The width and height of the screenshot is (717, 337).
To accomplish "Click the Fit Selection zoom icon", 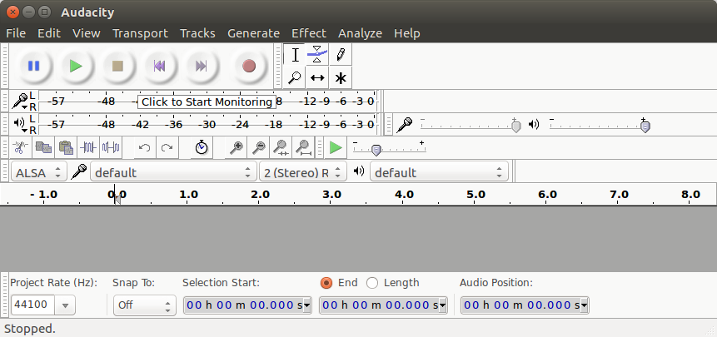I will 281,147.
